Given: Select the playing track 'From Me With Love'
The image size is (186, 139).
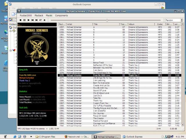Looking at the screenshot, I should pos(119,75).
